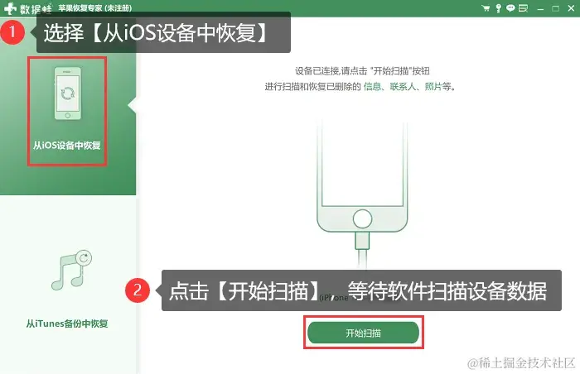This screenshot has height=374, width=580.
Task: Switch to 从iTunes备份中恢复 mode label
Action: 67,324
